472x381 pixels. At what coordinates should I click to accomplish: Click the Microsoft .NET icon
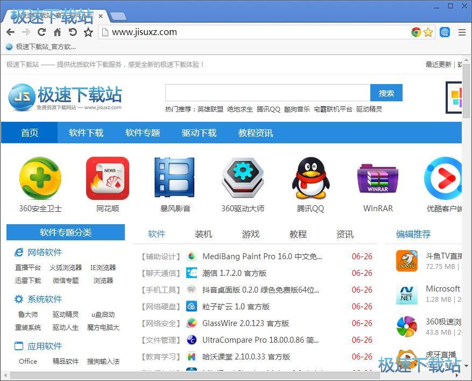click(x=407, y=294)
